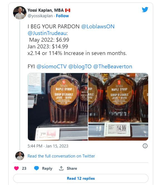The image size is (161, 185).
Task: Click the Twitter bird logo
Action: click(145, 9)
